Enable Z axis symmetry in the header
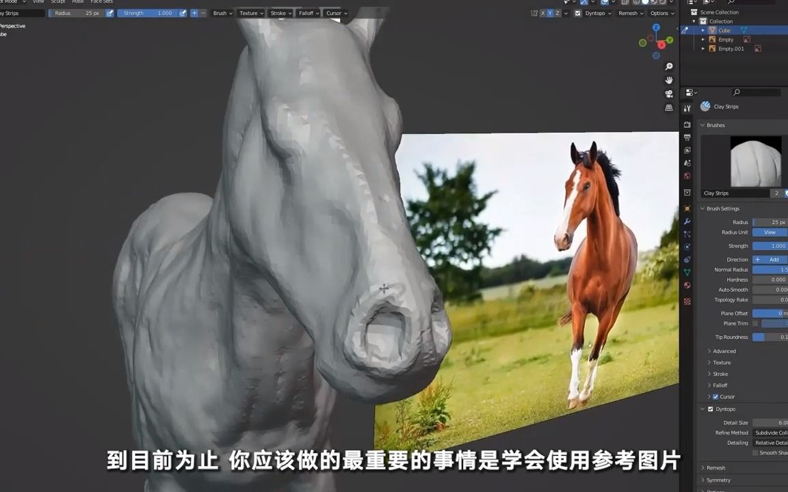788x492 pixels. [558, 12]
